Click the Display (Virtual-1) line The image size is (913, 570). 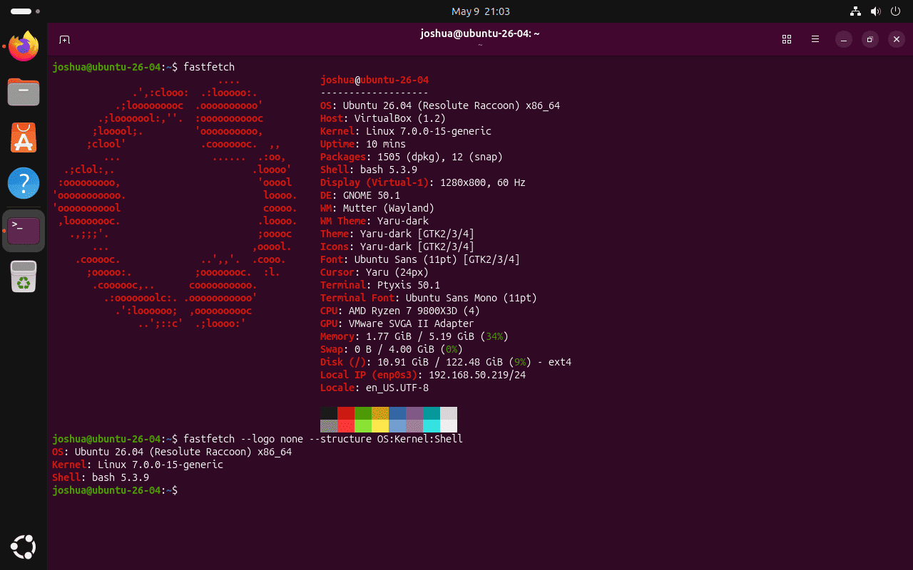coord(423,182)
